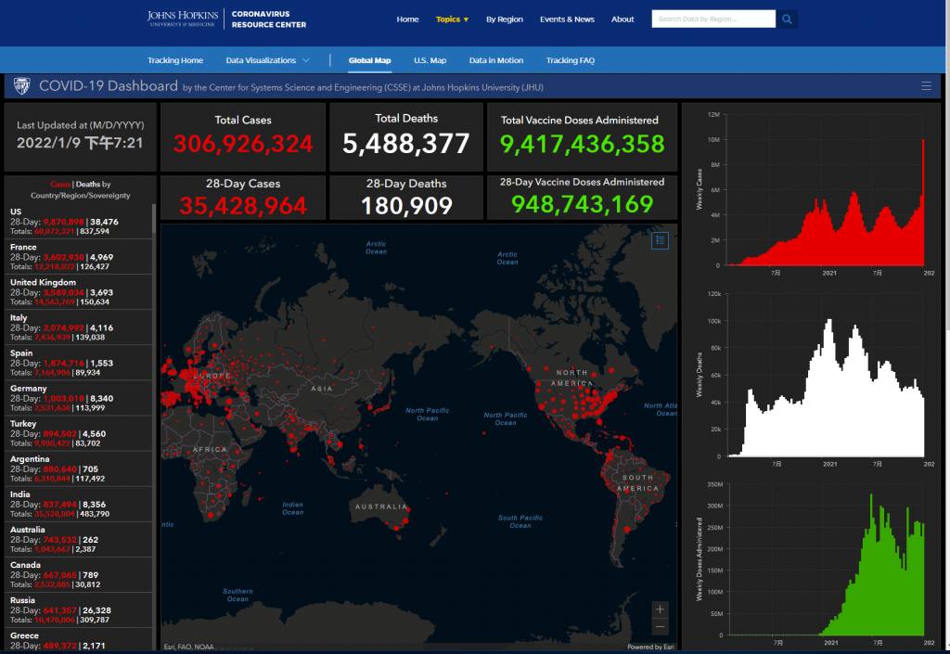Click the search magnifier button
Image resolution: width=950 pixels, height=654 pixels.
787,19
